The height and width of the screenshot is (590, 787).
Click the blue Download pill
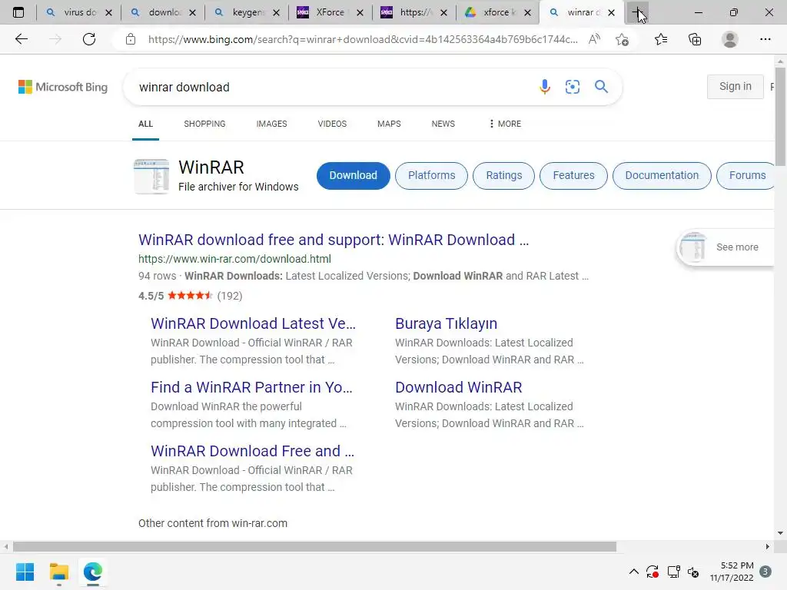click(354, 176)
